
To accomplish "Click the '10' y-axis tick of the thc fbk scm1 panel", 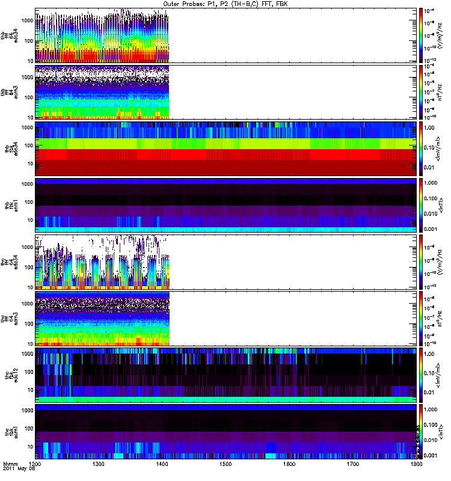I will click(x=31, y=447).
